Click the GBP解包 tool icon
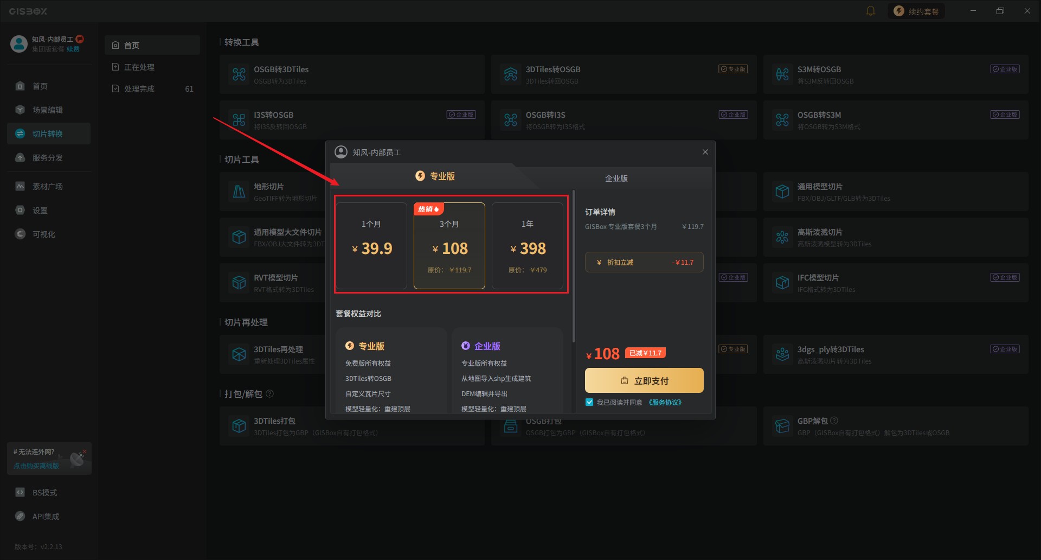This screenshot has width=1041, height=560. [782, 426]
